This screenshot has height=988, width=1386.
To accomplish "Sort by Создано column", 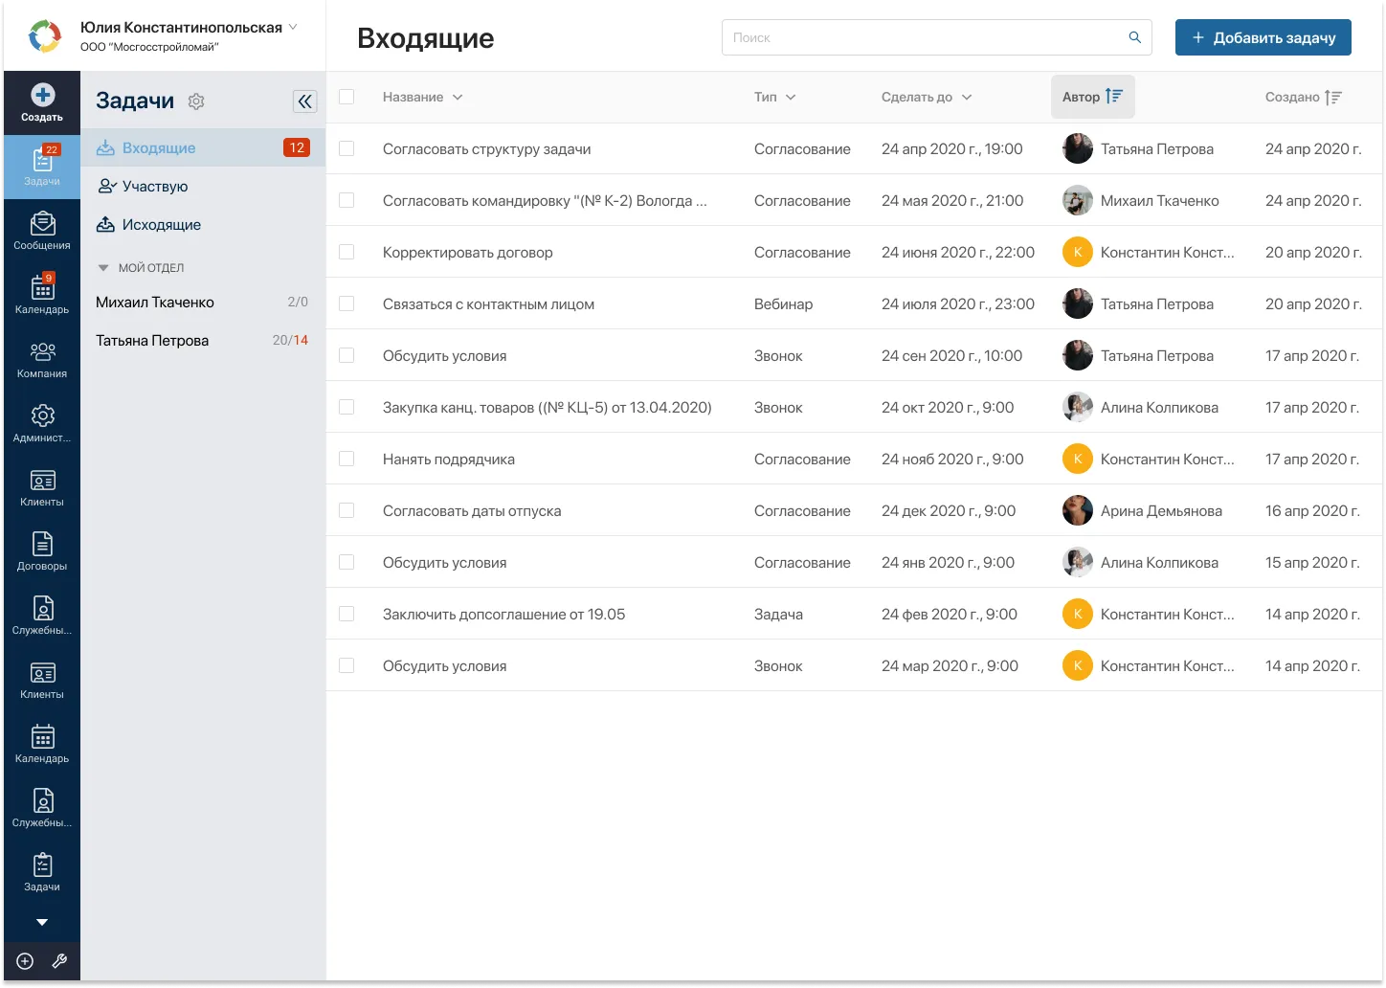I will pyautogui.click(x=1304, y=97).
